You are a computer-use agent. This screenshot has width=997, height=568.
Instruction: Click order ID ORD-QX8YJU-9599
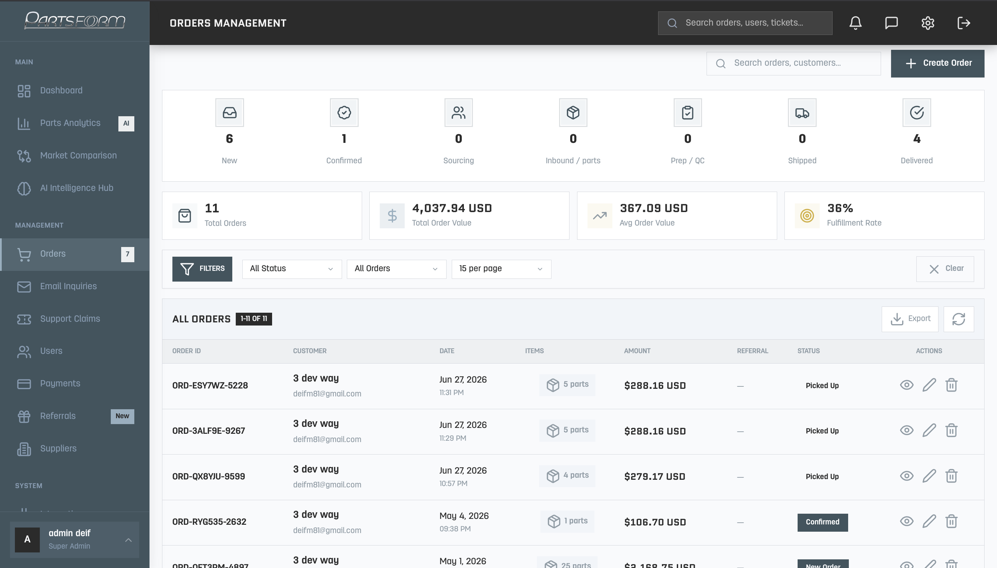208,477
